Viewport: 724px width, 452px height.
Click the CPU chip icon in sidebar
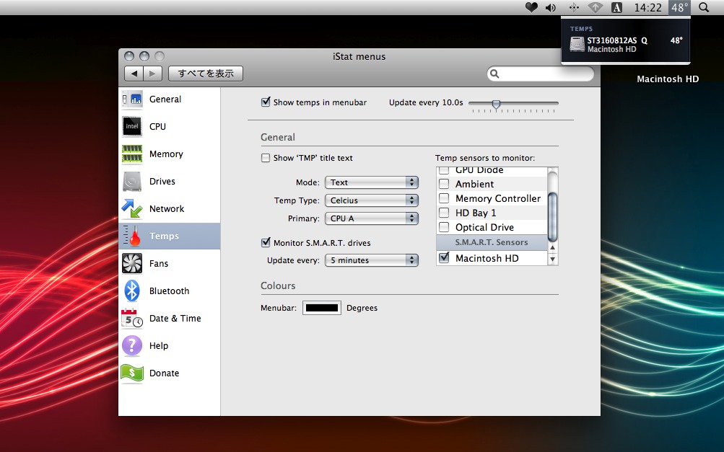pyautogui.click(x=132, y=126)
